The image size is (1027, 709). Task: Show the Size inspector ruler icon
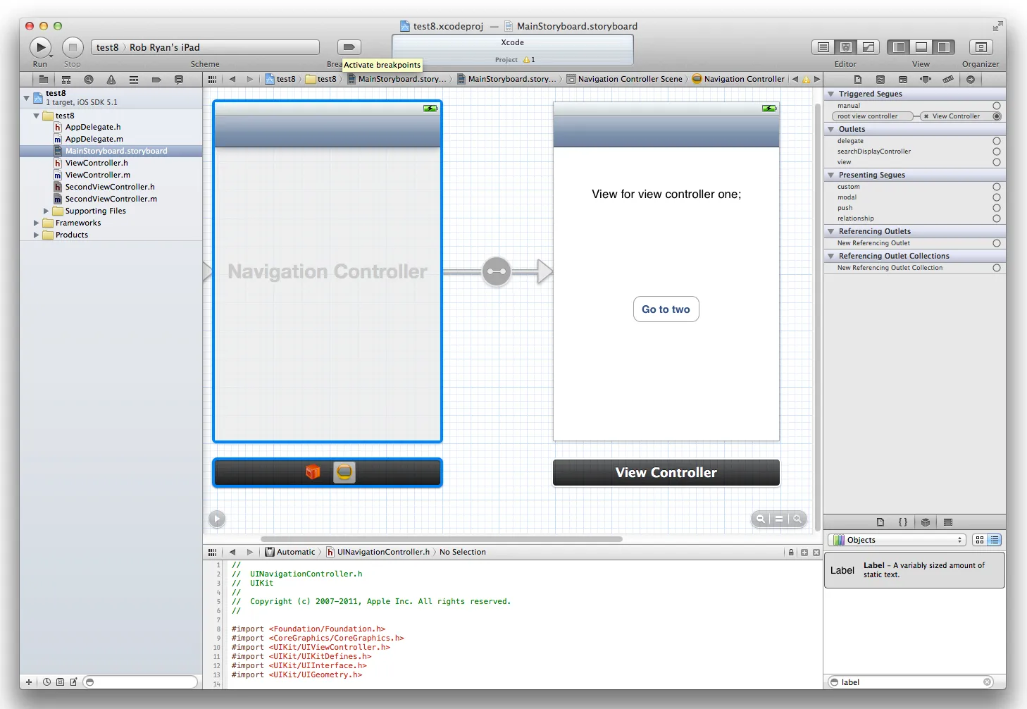pos(948,80)
